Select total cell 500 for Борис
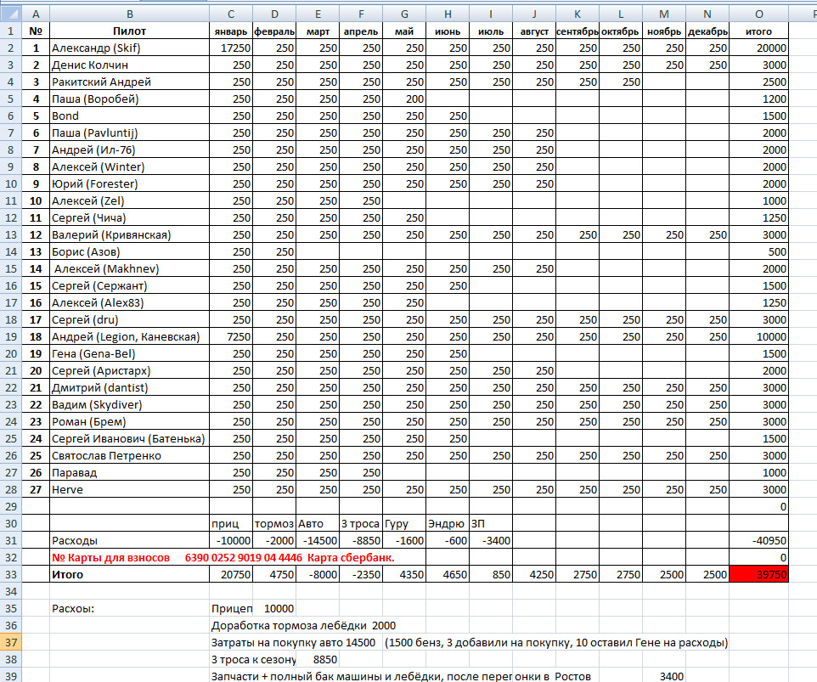 click(x=758, y=251)
